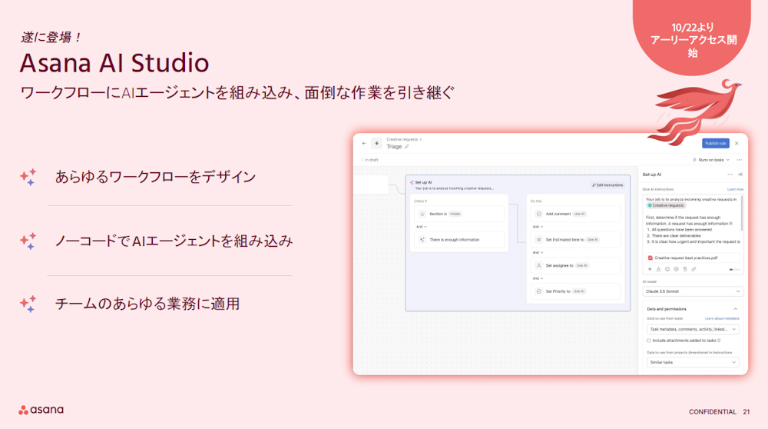The image size is (768, 429).
Task: Click the instructions box vertical scrollbar
Action: point(742,213)
